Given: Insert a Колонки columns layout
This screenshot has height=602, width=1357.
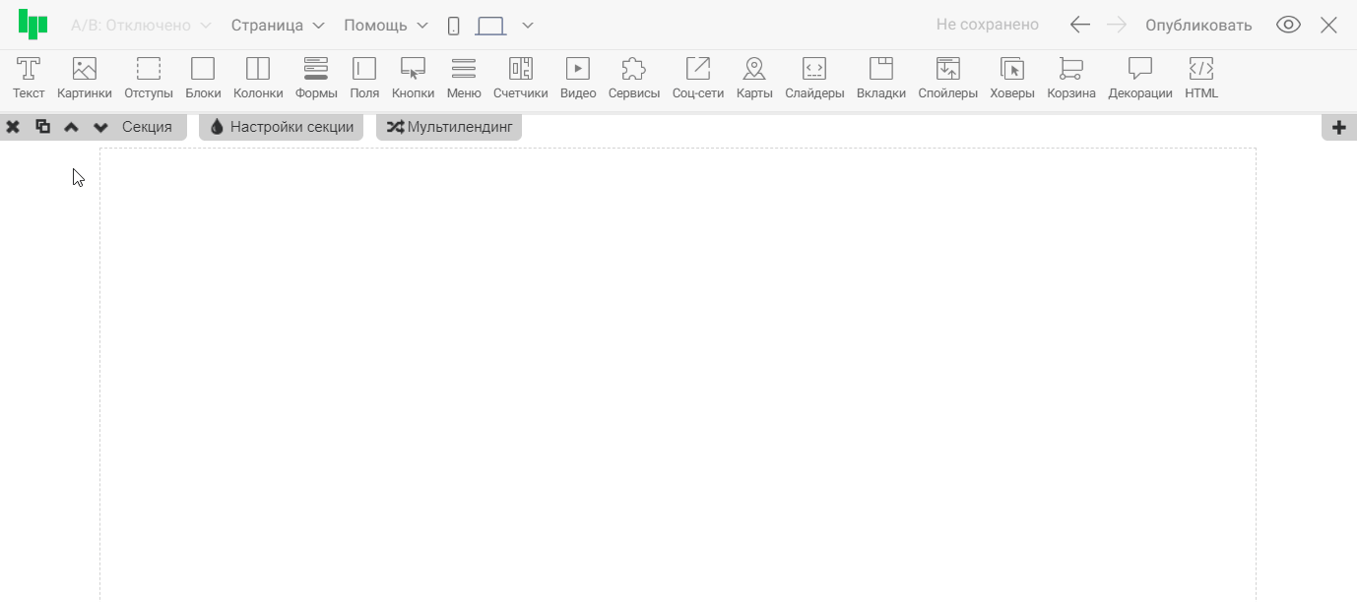Looking at the screenshot, I should click(258, 78).
